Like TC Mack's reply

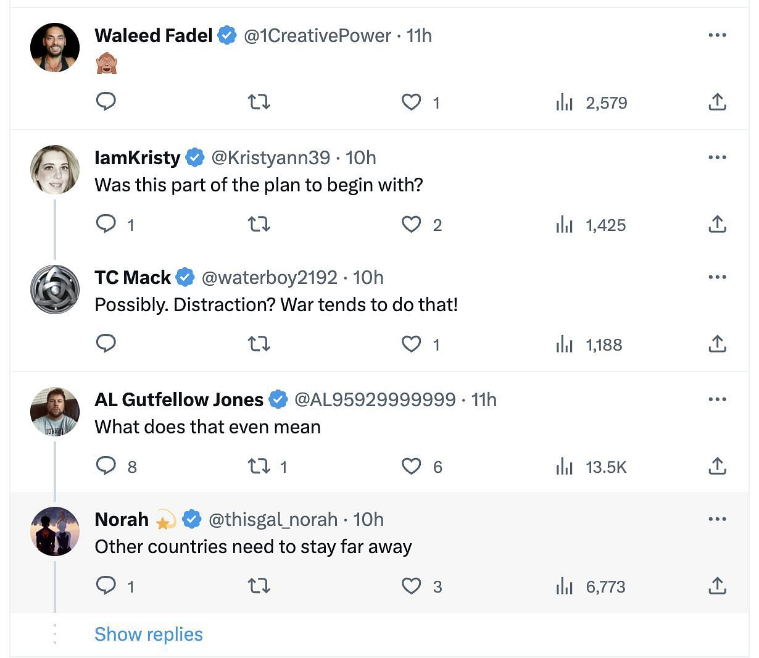412,344
